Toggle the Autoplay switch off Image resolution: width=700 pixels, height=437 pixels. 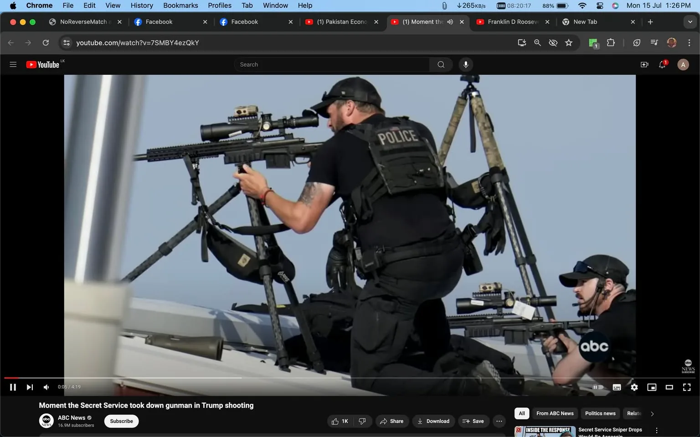(x=598, y=387)
